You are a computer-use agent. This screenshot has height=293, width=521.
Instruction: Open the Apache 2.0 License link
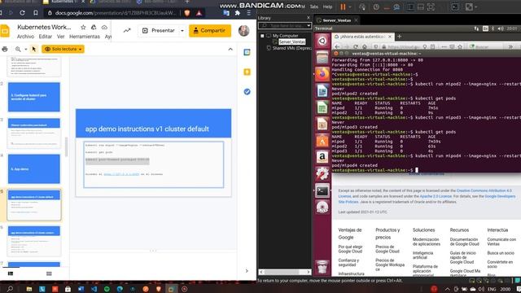(436, 196)
